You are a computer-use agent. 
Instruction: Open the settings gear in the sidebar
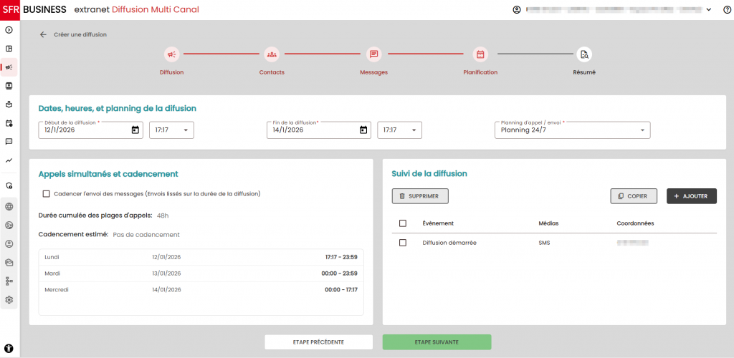pos(9,299)
